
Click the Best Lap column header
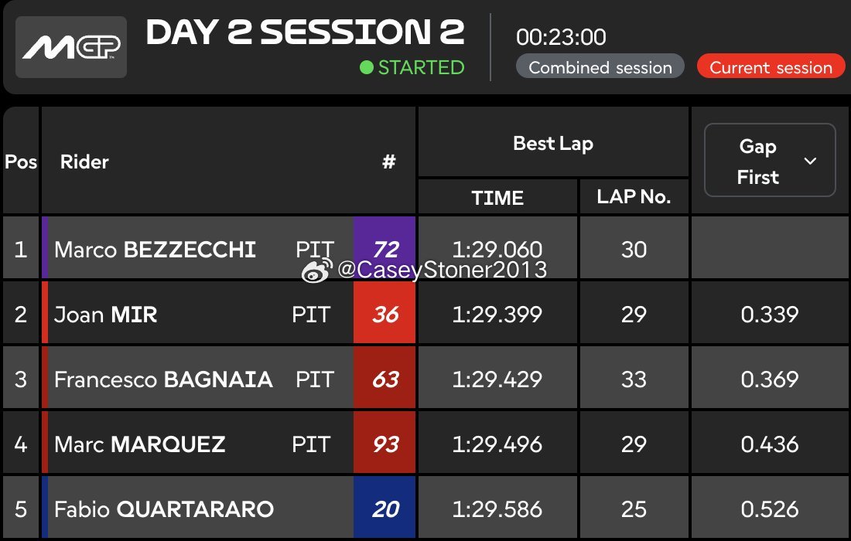(552, 143)
